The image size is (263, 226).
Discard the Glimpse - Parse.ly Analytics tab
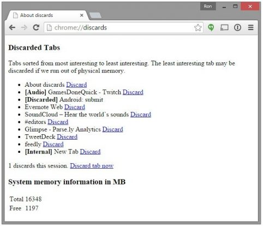point(112,129)
